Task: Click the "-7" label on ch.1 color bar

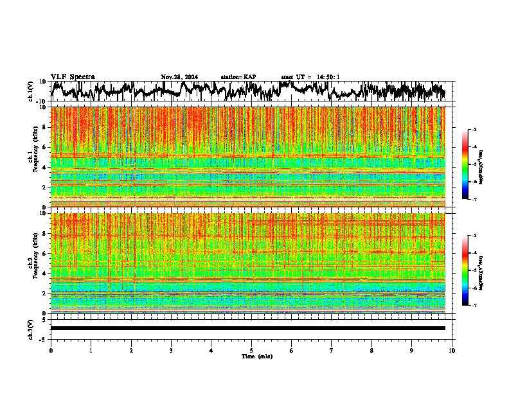Action: (x=474, y=199)
